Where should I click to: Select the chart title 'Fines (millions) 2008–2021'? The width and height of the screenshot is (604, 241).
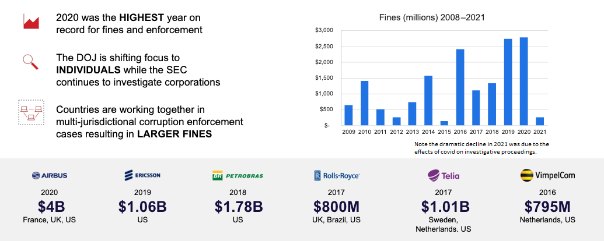[432, 17]
